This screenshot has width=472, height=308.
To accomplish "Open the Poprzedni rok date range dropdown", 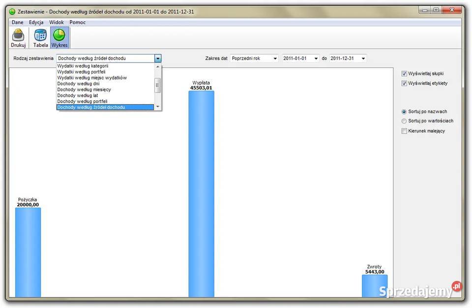I will point(275,59).
